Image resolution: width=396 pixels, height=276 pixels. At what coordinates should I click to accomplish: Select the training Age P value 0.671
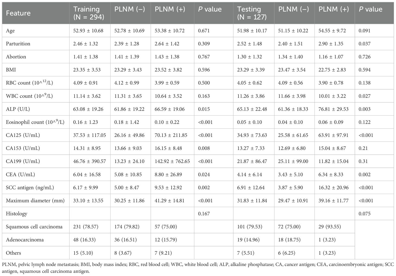pos(204,31)
